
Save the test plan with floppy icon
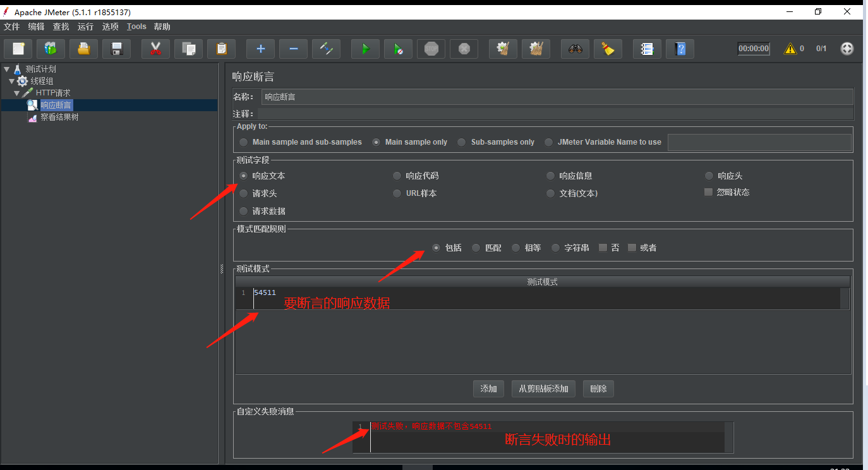116,49
